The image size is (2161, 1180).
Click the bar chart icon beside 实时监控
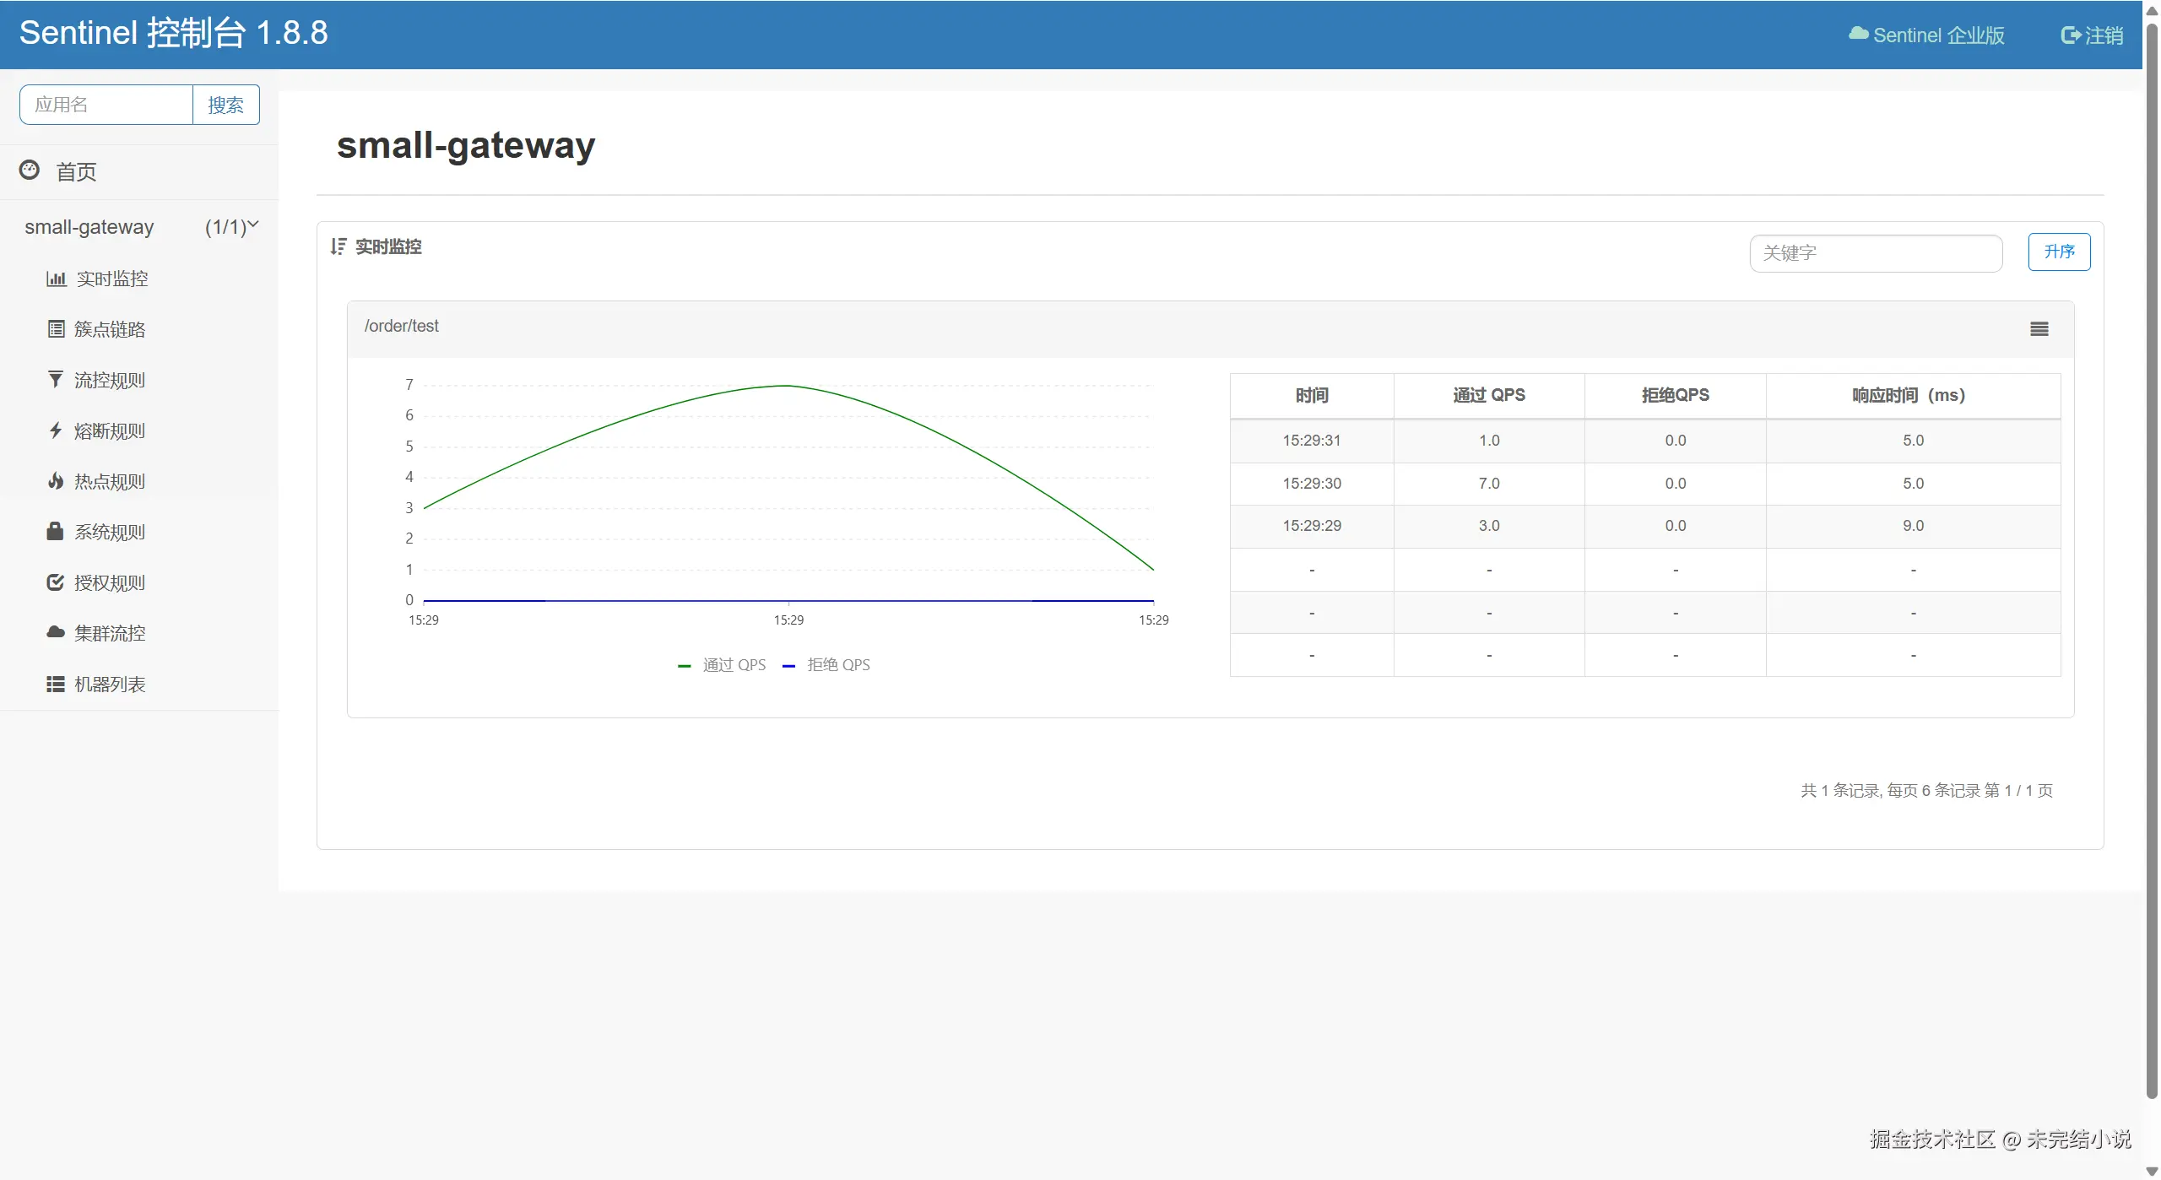click(x=56, y=279)
